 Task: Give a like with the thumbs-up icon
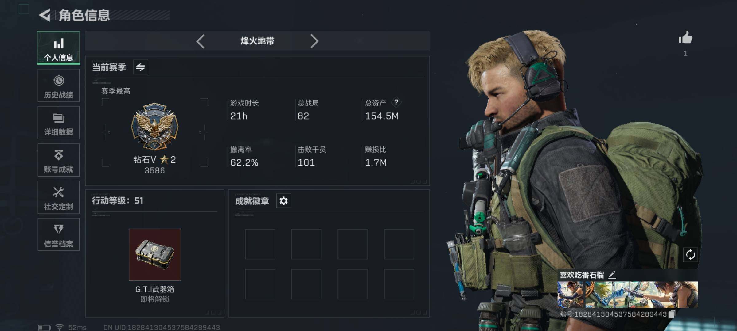tap(685, 38)
